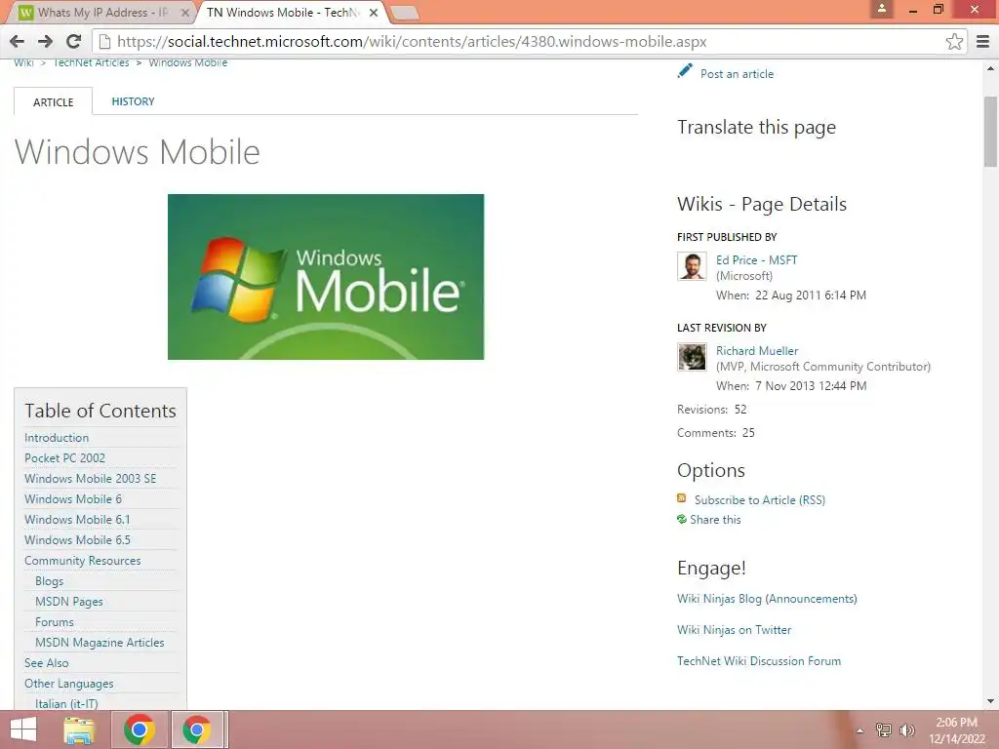999x749 pixels.
Task: Click the browser Forward arrow
Action: tap(45, 41)
